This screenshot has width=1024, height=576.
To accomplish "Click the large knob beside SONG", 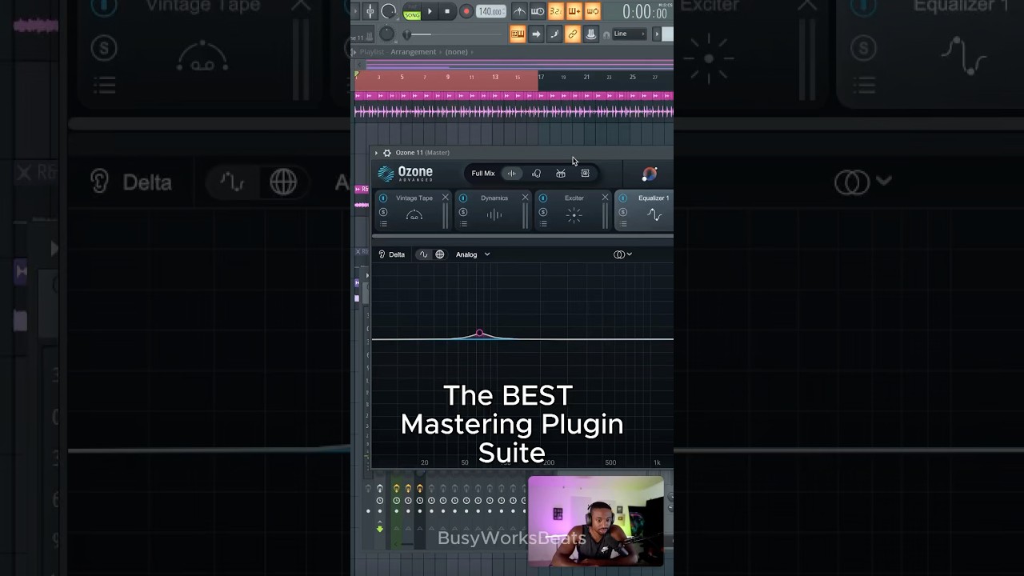I will [x=388, y=11].
